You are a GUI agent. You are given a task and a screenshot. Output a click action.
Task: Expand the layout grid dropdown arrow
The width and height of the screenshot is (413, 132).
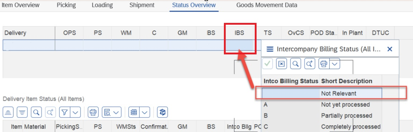pyautogui.click(x=145, y=112)
